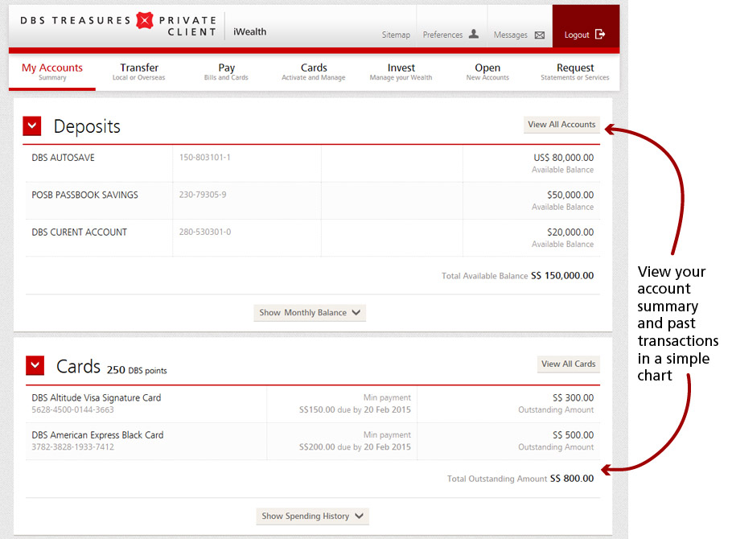Expand Show Monthly Balance dropdown
The image size is (732, 539).
pyautogui.click(x=310, y=313)
